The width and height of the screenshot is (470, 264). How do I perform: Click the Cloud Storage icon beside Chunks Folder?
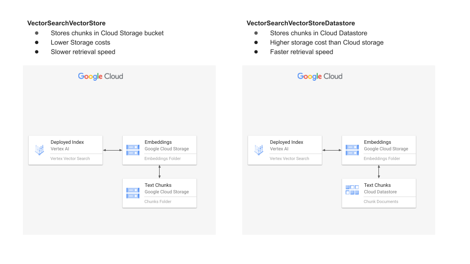point(133,193)
